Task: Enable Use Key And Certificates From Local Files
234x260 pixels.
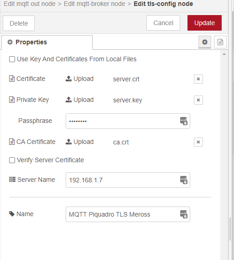Action: coord(12,59)
